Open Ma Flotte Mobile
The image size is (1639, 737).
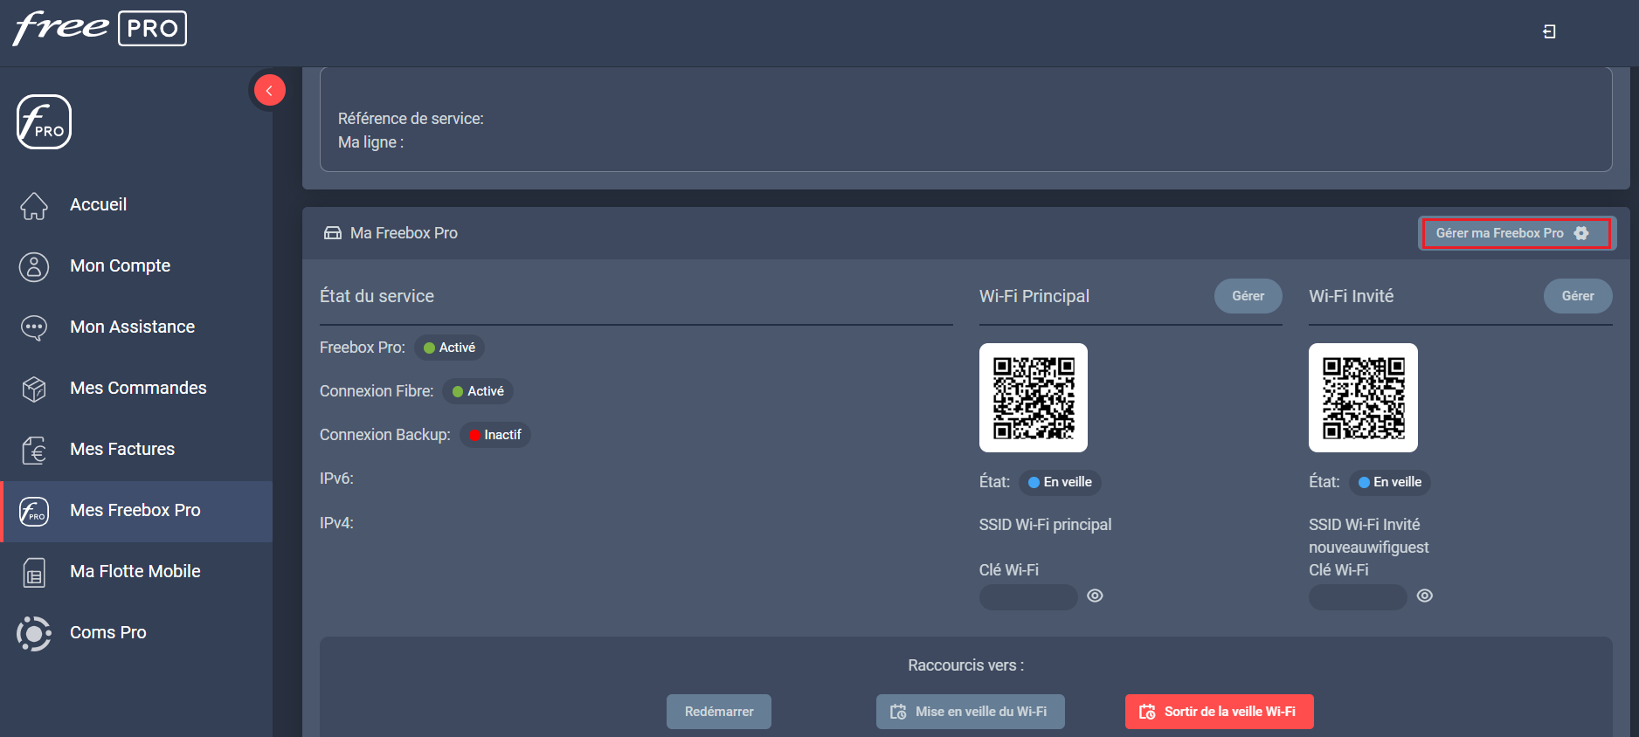tap(136, 572)
